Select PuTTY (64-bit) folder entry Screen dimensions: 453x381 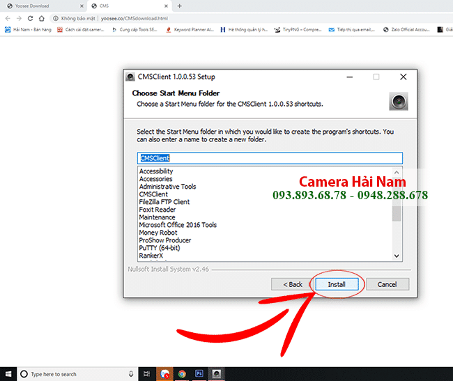(160, 248)
